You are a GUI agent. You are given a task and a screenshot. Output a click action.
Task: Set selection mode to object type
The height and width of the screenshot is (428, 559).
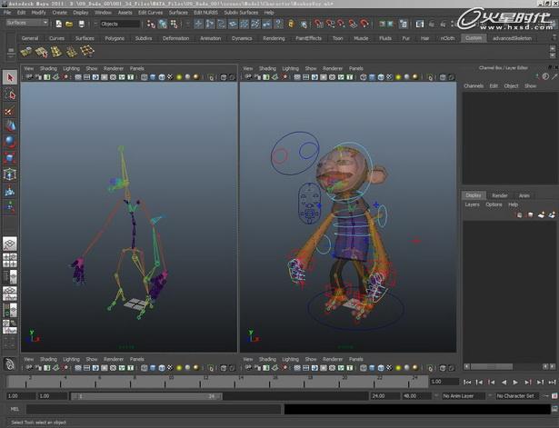point(163,24)
